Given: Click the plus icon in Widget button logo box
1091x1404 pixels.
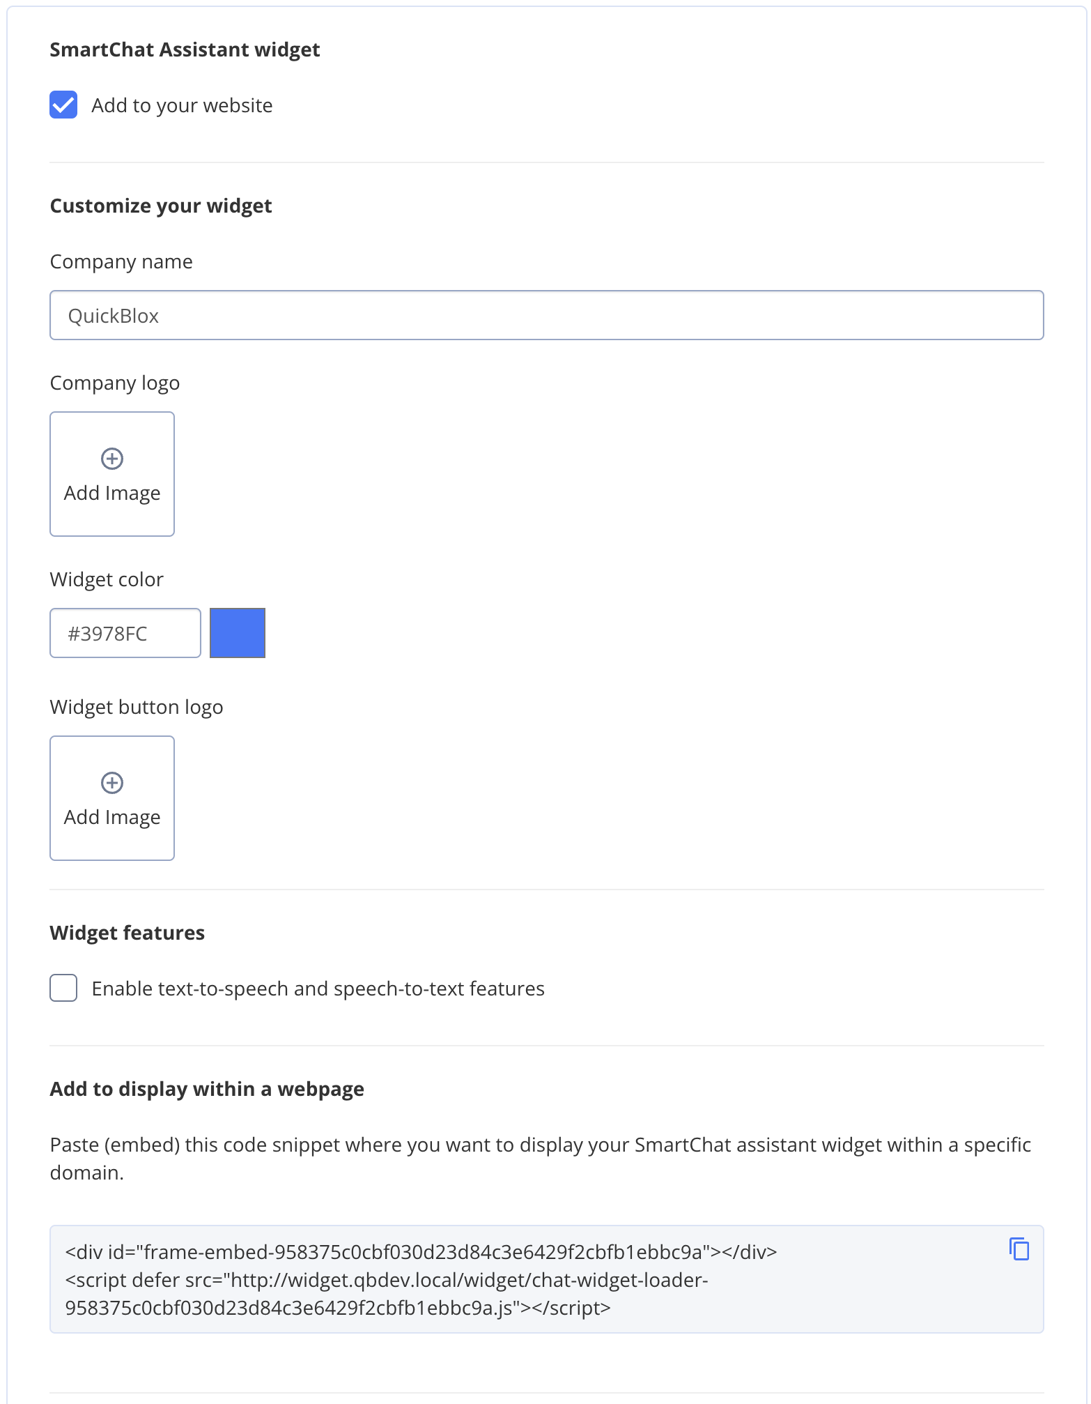Looking at the screenshot, I should coord(111,782).
